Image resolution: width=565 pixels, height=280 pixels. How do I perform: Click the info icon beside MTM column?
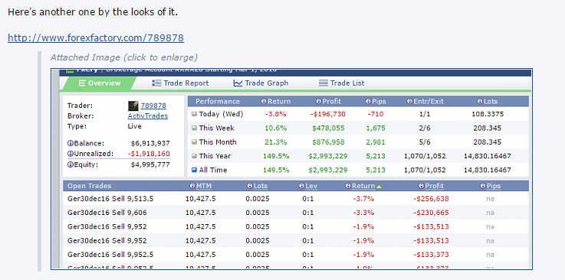(192, 186)
